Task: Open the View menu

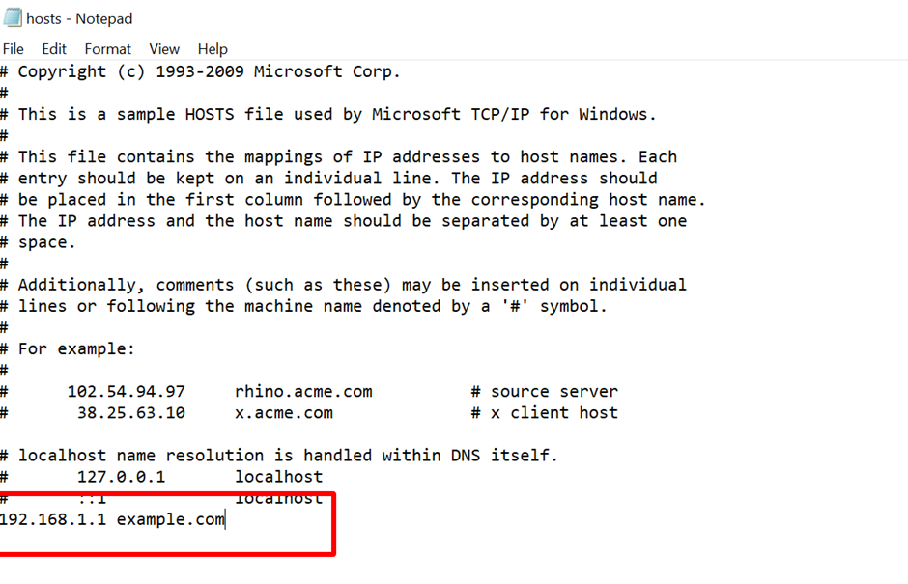Action: click(164, 48)
